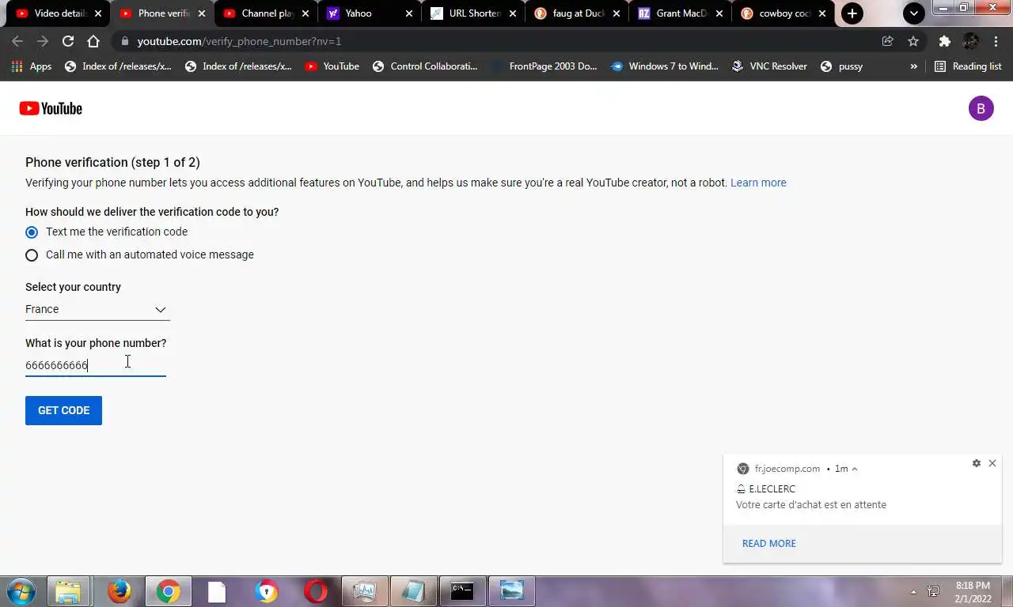The height and width of the screenshot is (607, 1013).
Task: Click the browser back arrow
Action: 17,41
